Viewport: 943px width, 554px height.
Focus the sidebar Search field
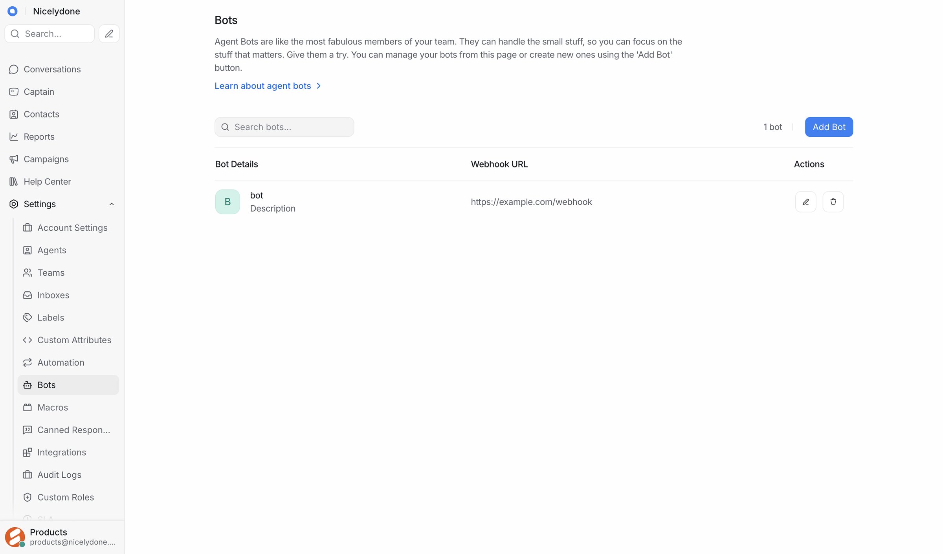pyautogui.click(x=50, y=34)
